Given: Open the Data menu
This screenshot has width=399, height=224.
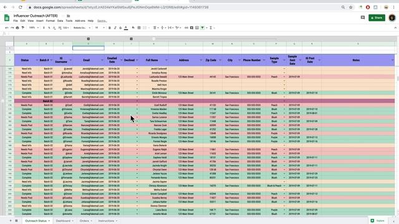Looking at the screenshot, I should [x=60, y=21].
